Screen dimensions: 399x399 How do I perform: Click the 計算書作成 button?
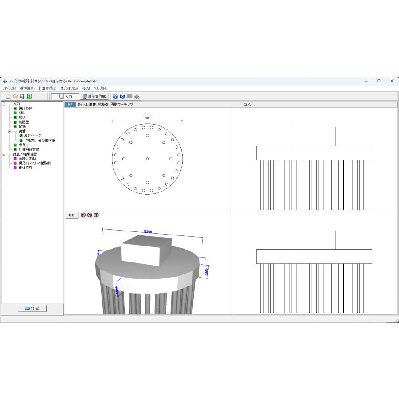pos(94,97)
